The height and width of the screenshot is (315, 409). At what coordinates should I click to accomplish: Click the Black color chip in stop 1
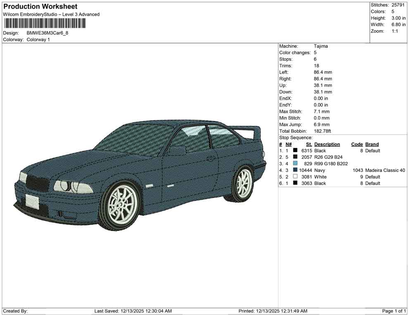tap(294, 150)
